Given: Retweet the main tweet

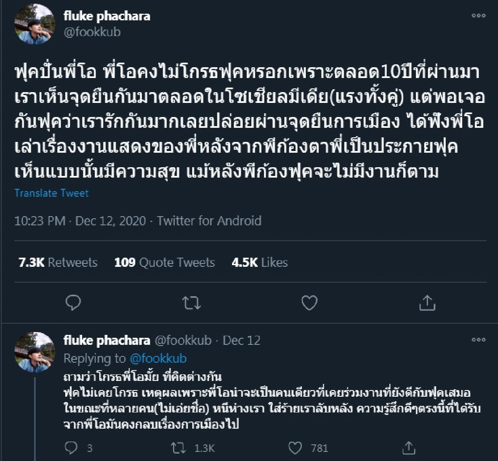Looking at the screenshot, I should point(191,303).
